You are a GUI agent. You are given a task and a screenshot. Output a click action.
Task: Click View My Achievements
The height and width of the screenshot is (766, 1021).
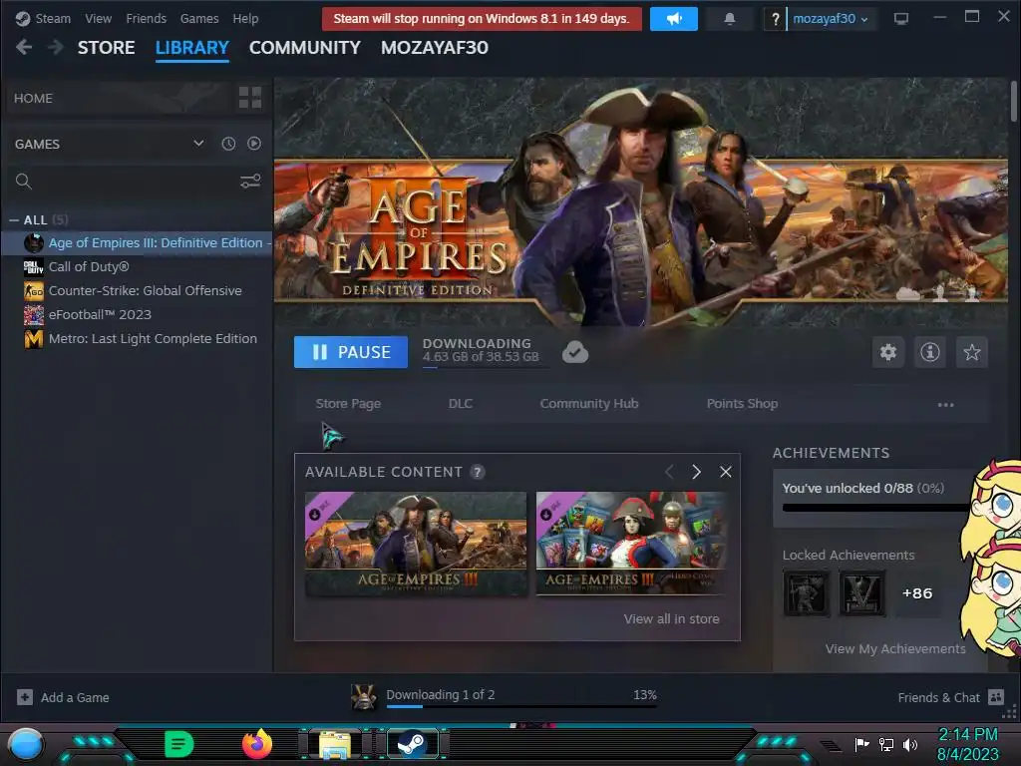895,648
